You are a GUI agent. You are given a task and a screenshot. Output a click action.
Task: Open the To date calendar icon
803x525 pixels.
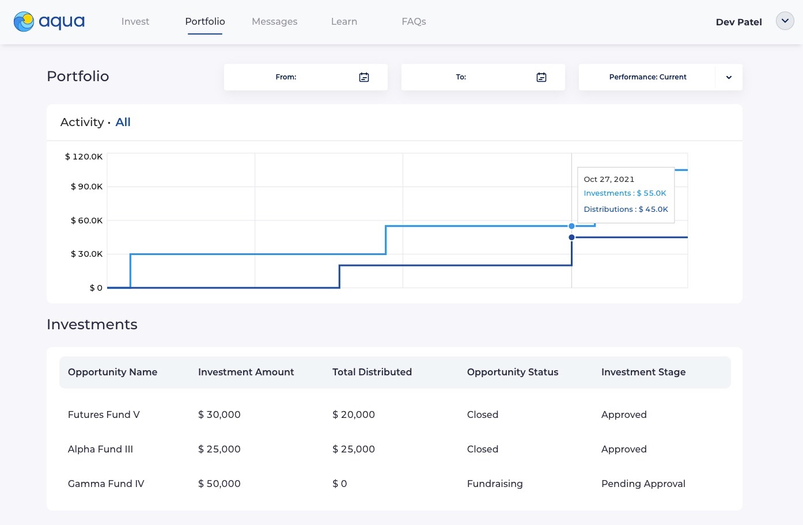(x=541, y=77)
